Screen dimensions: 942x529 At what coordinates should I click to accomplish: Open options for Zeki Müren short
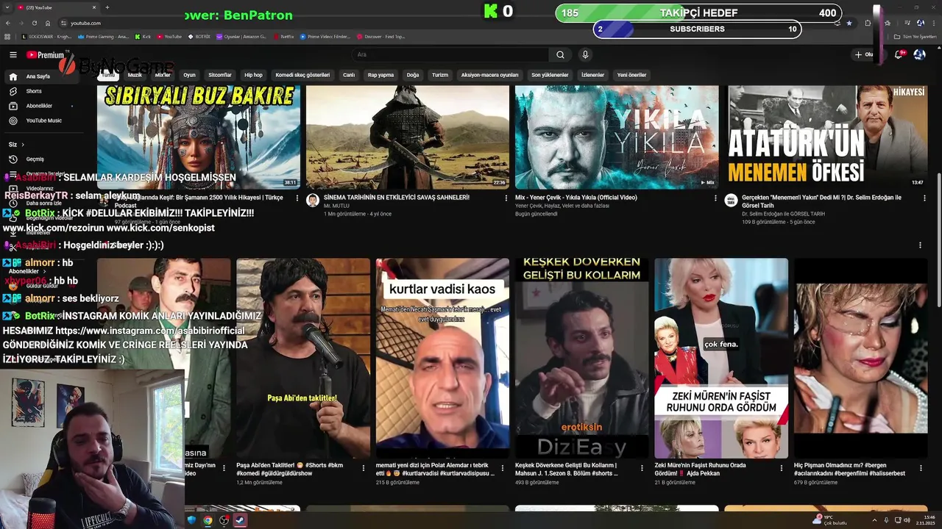click(781, 467)
